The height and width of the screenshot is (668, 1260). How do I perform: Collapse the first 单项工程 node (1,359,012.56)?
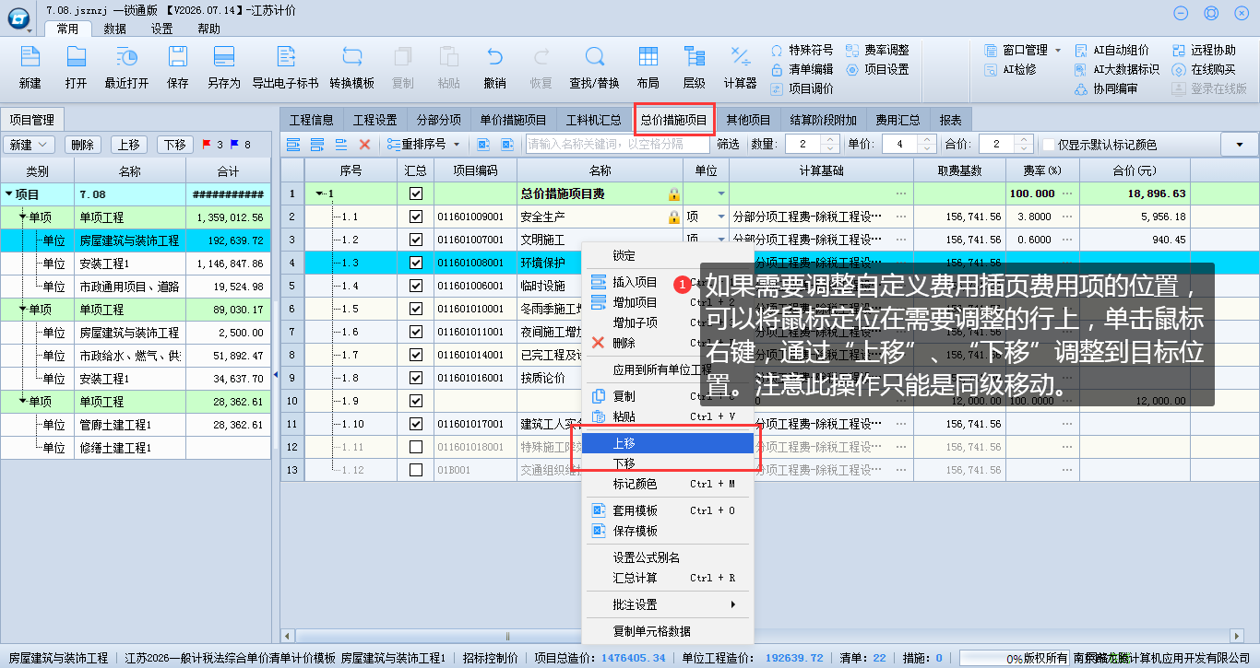coord(23,217)
